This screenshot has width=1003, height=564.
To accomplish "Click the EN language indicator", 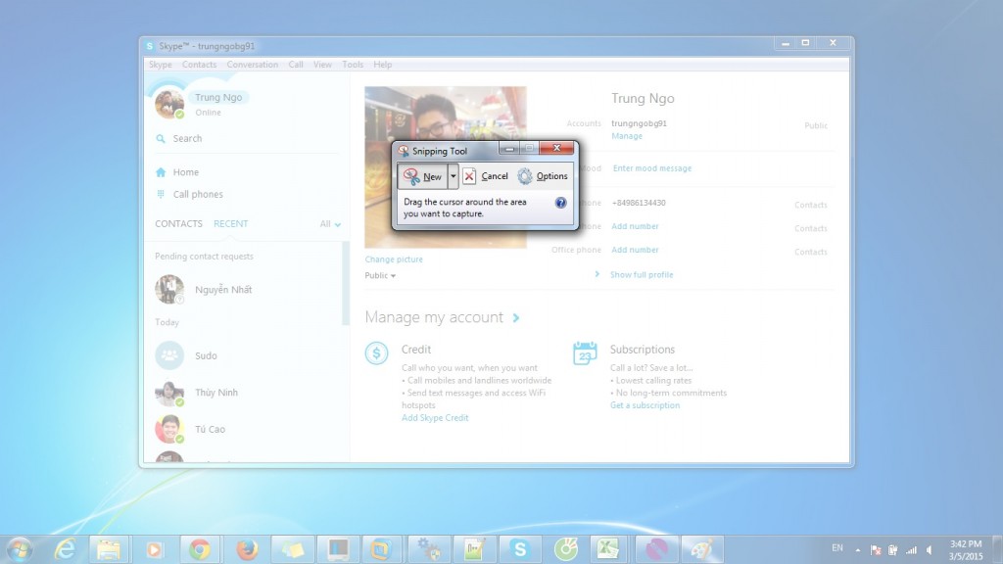I will (x=837, y=548).
